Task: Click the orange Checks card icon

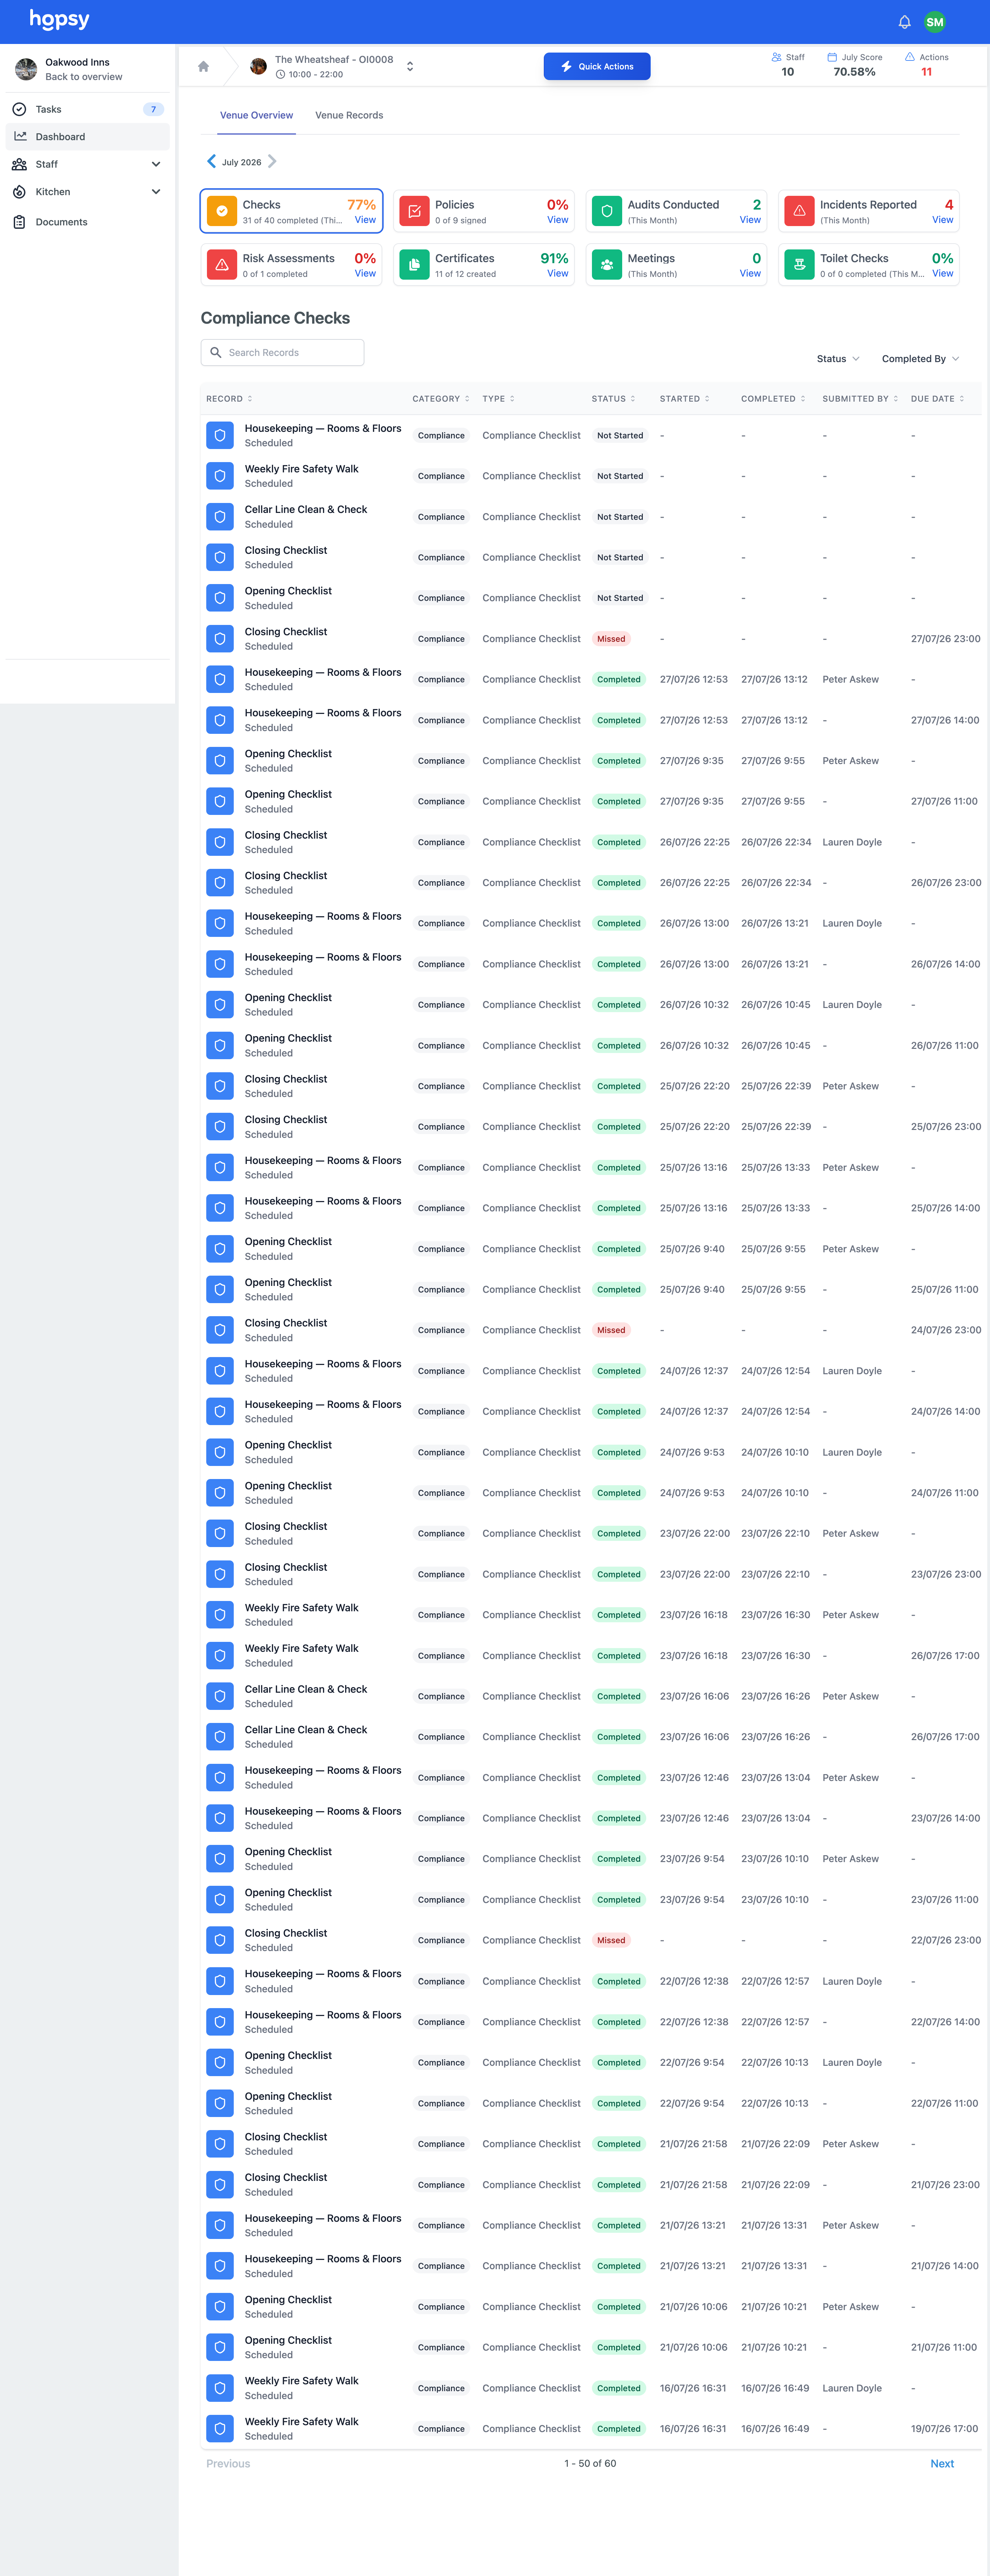Action: [221, 211]
